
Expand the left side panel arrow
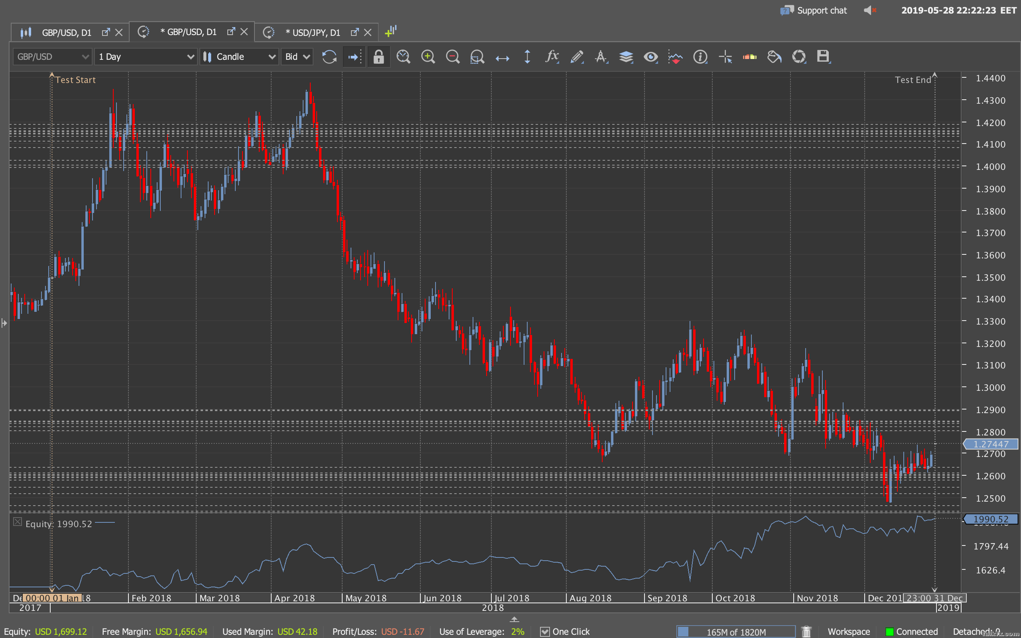4,323
